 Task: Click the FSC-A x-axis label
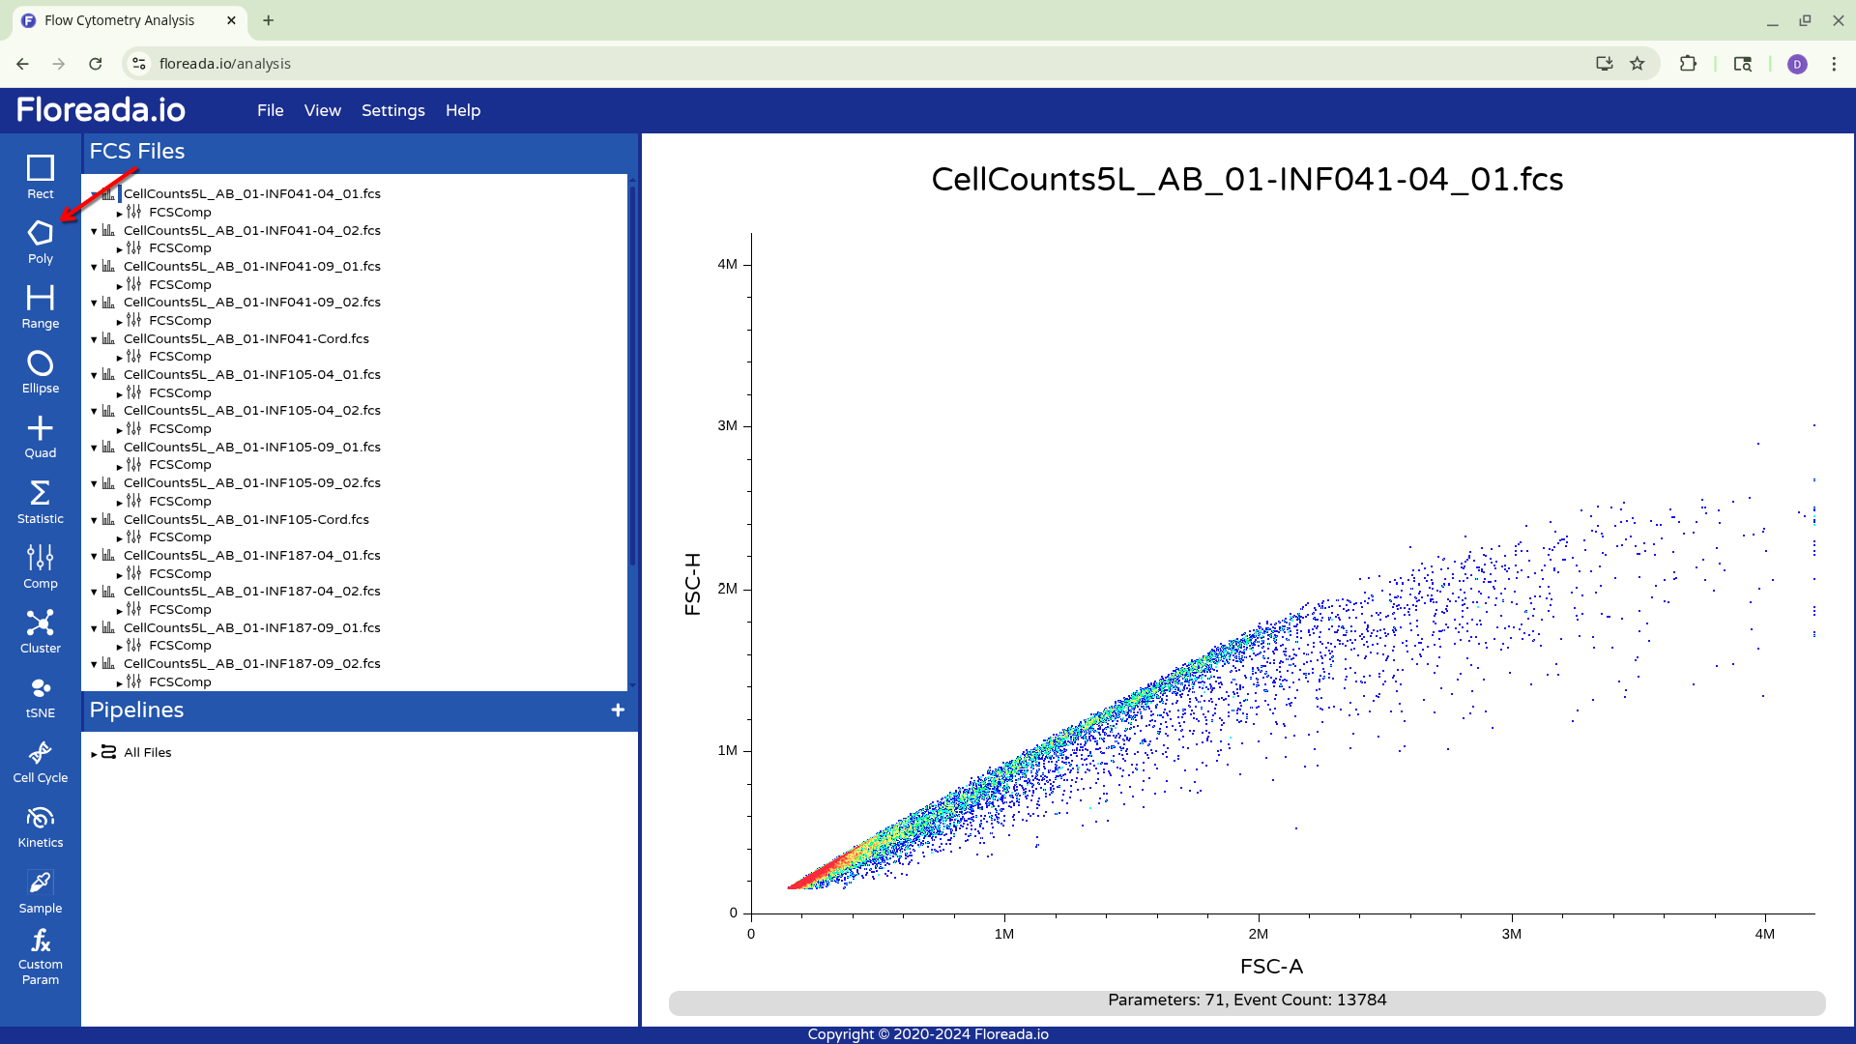pyautogui.click(x=1270, y=966)
